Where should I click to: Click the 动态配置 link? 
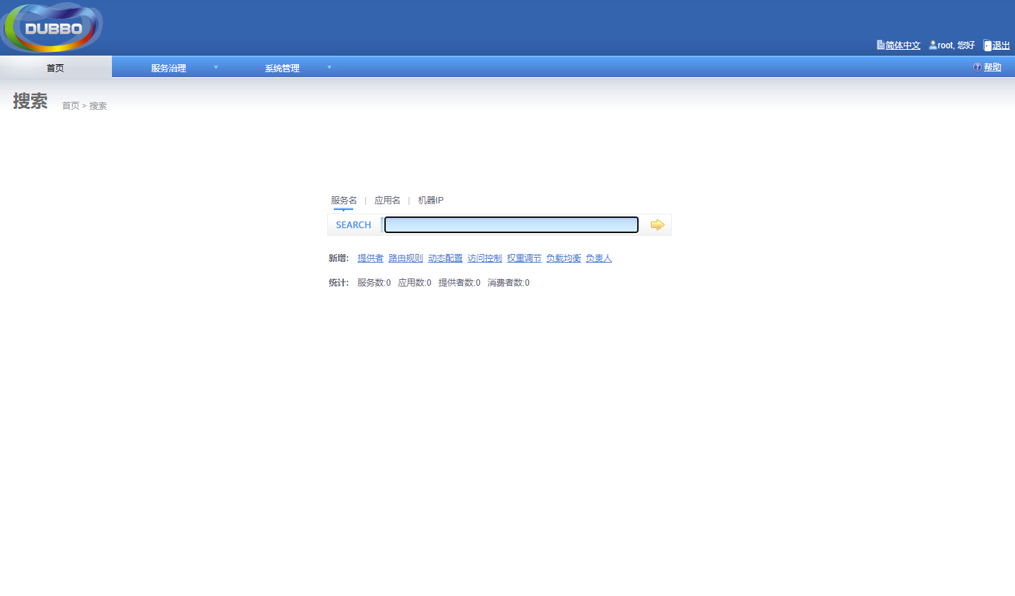(x=445, y=258)
